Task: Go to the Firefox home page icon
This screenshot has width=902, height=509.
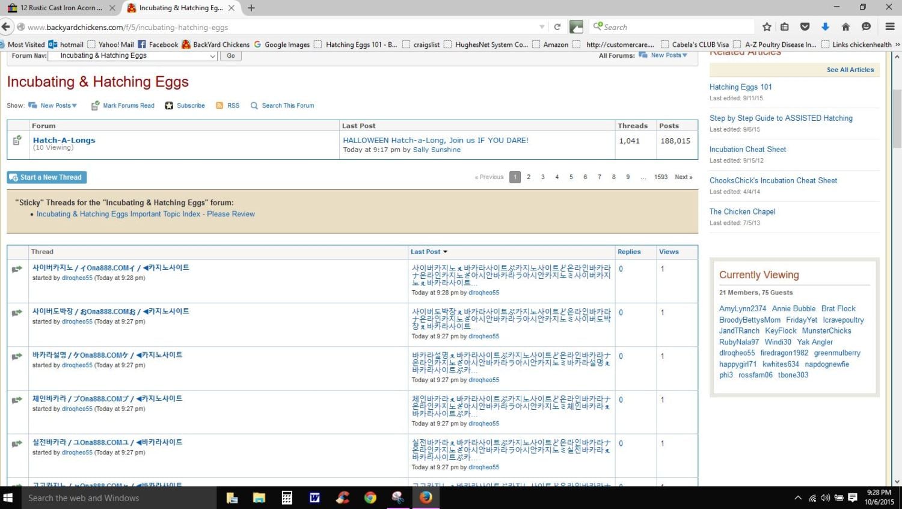Action: coord(845,27)
